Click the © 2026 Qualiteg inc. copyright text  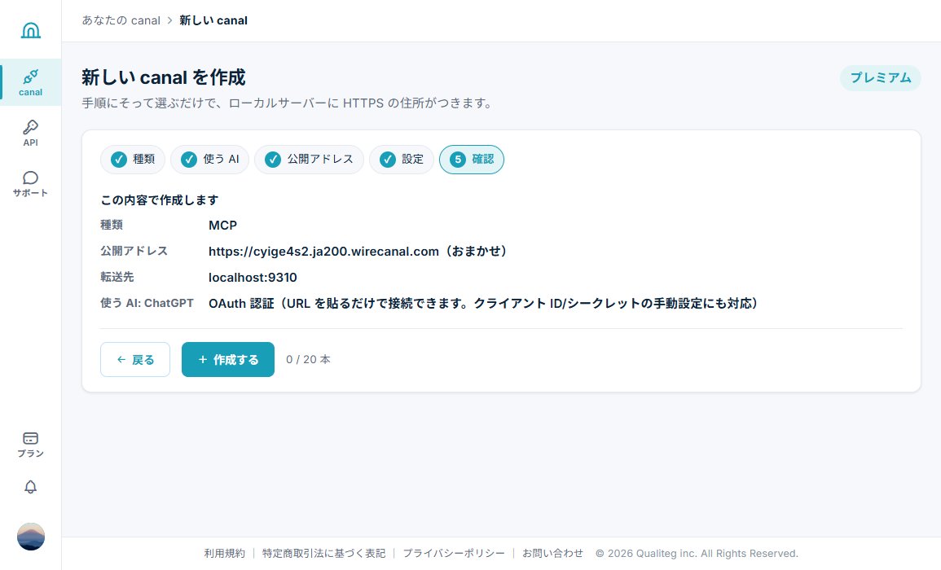click(697, 553)
